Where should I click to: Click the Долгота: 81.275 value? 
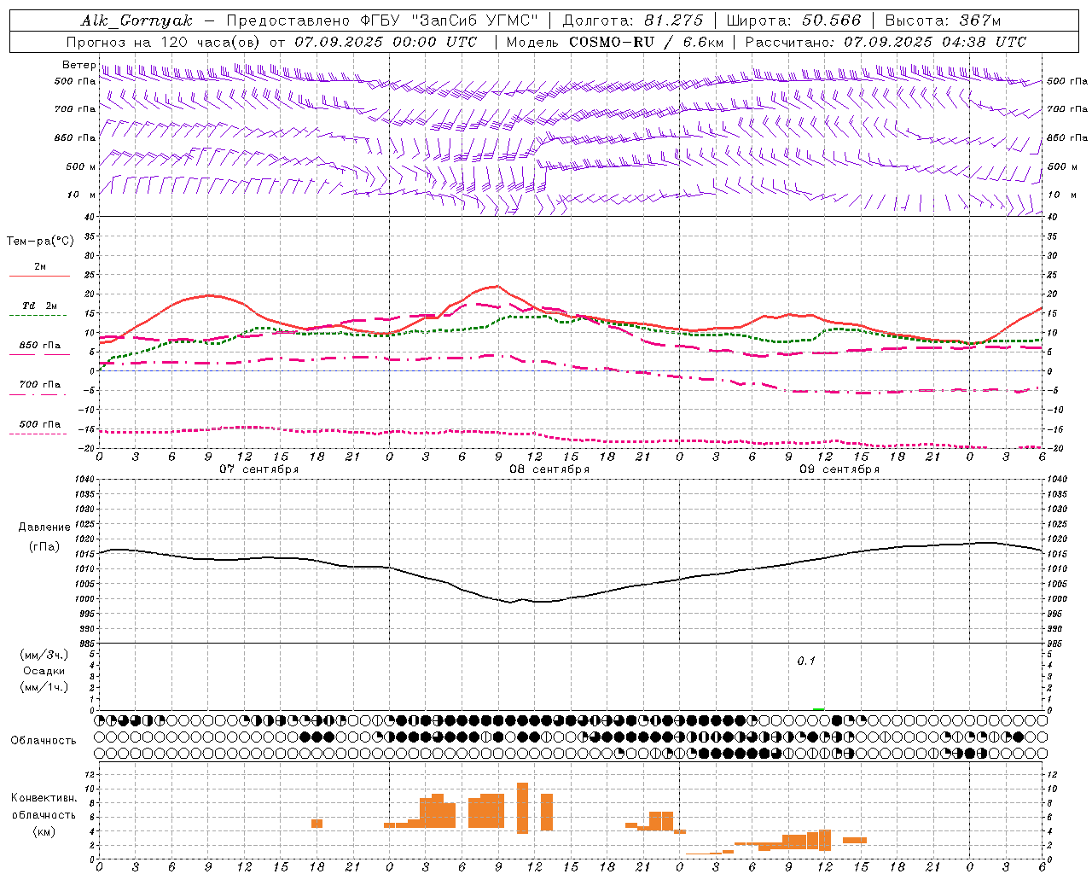633,20
